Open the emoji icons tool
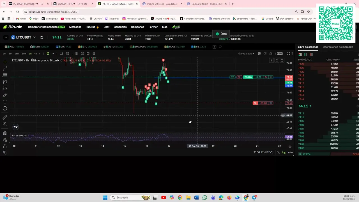This screenshot has width=359, height=202. coord(5,109)
